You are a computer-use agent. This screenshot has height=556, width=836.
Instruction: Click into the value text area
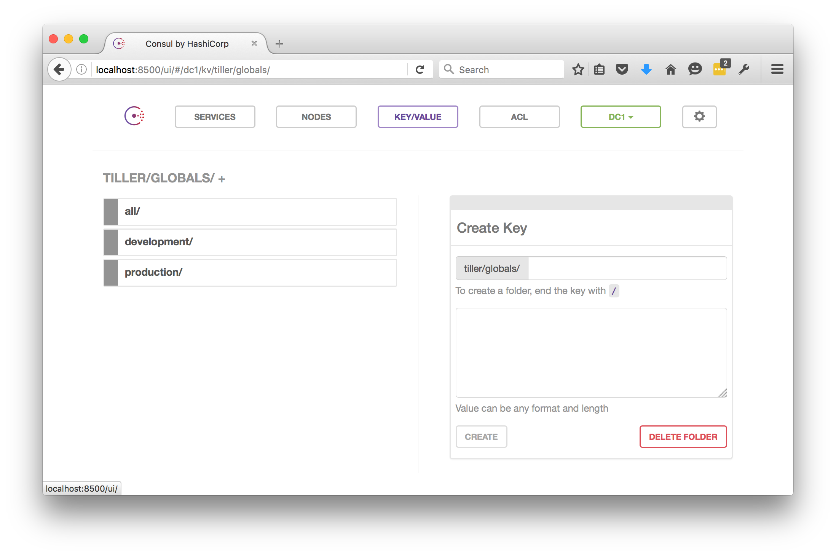591,352
